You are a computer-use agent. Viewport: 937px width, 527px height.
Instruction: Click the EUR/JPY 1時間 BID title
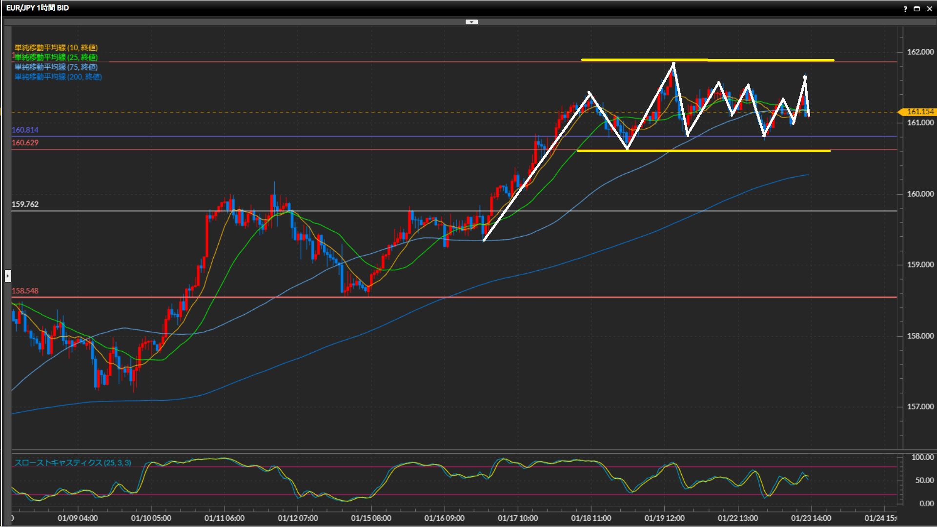click(38, 8)
